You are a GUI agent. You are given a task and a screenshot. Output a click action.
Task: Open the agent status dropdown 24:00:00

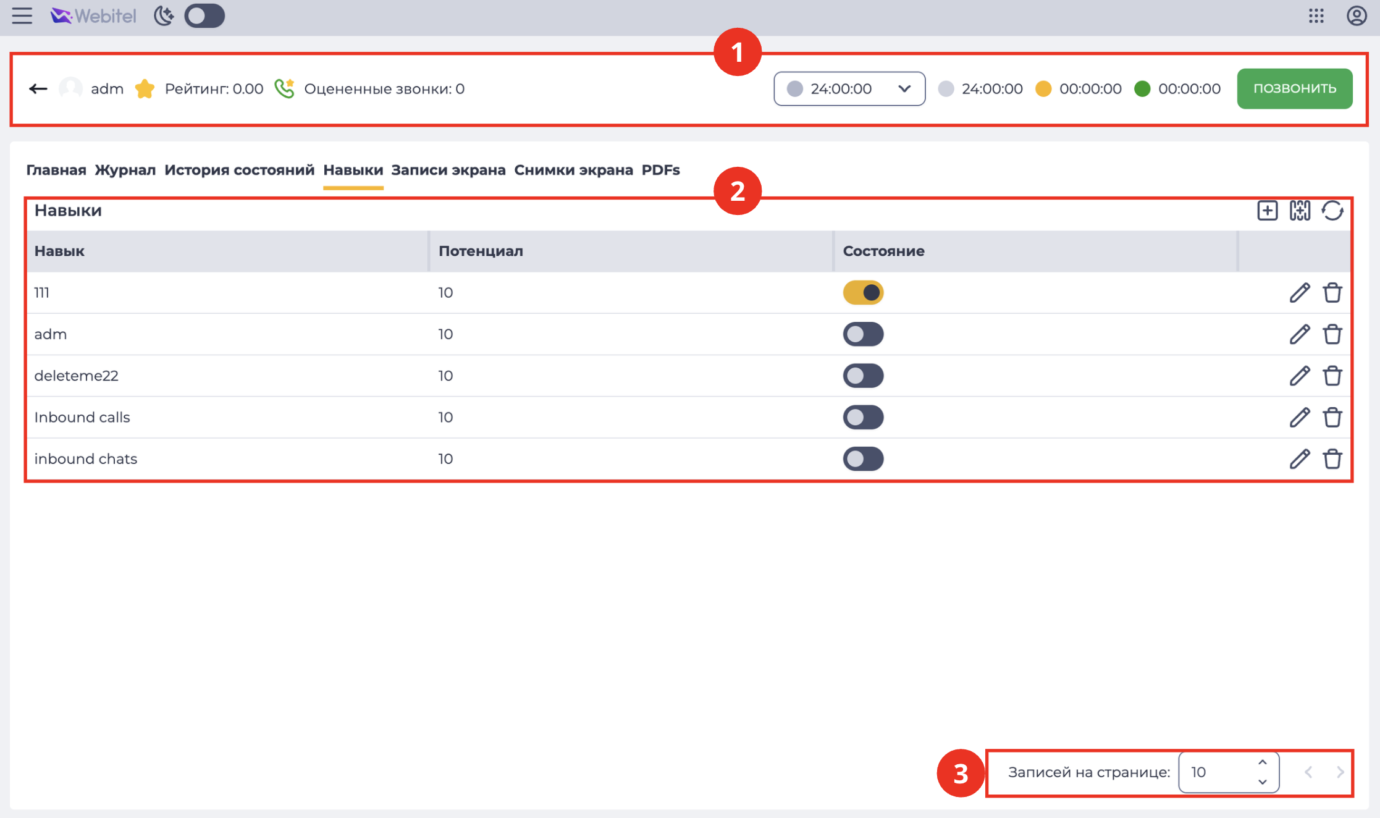pos(849,89)
